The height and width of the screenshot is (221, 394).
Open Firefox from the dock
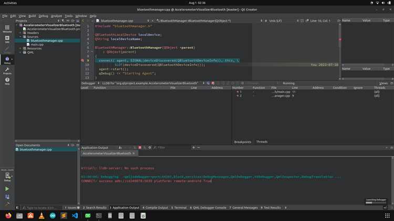[x=8, y=215]
